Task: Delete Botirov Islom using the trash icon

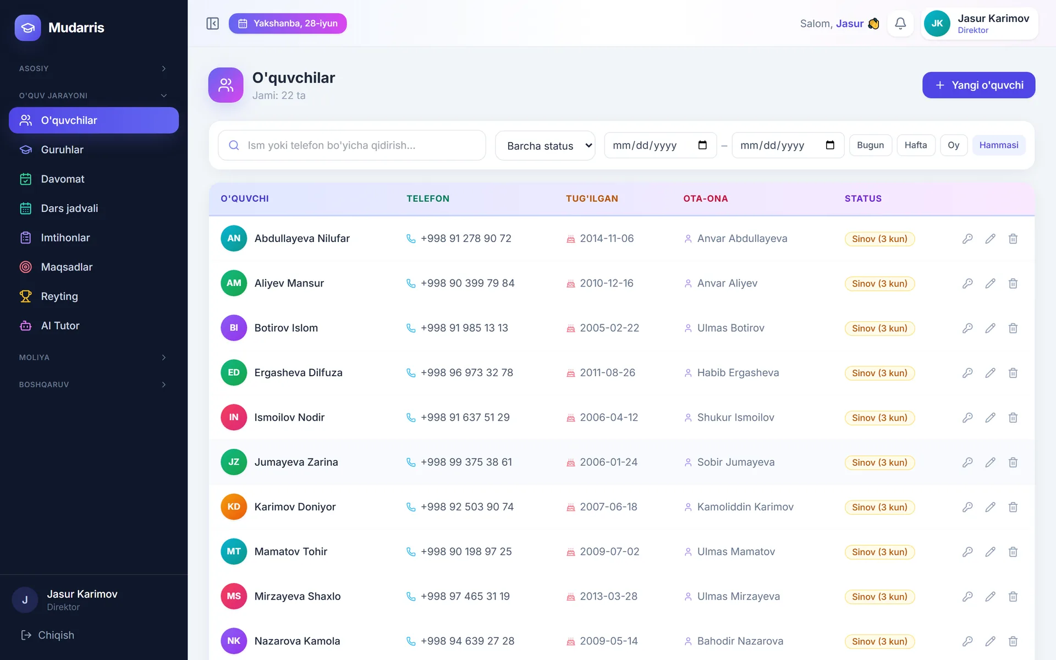Action: (1013, 328)
